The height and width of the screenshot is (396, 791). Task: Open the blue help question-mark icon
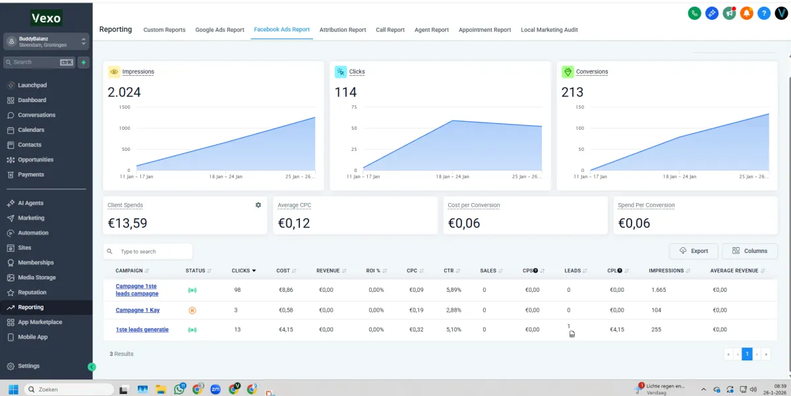(x=763, y=13)
